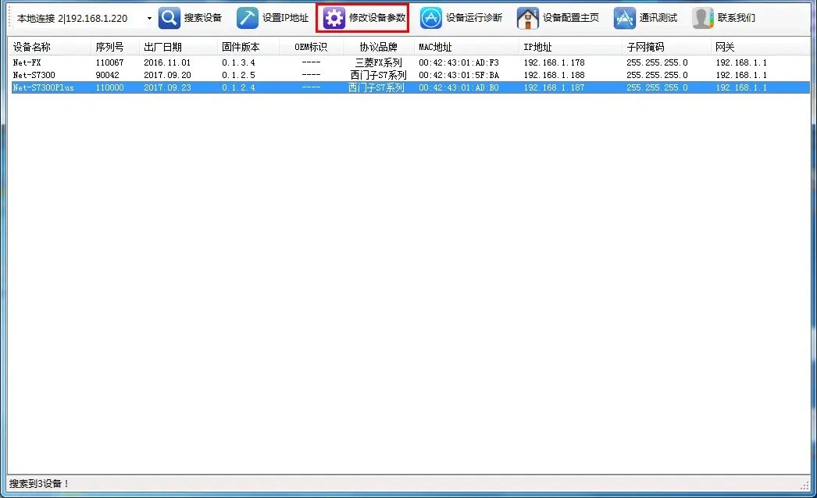Click IP address 192.168.1.188
Viewport: 817px width, 498px height.
pos(554,75)
